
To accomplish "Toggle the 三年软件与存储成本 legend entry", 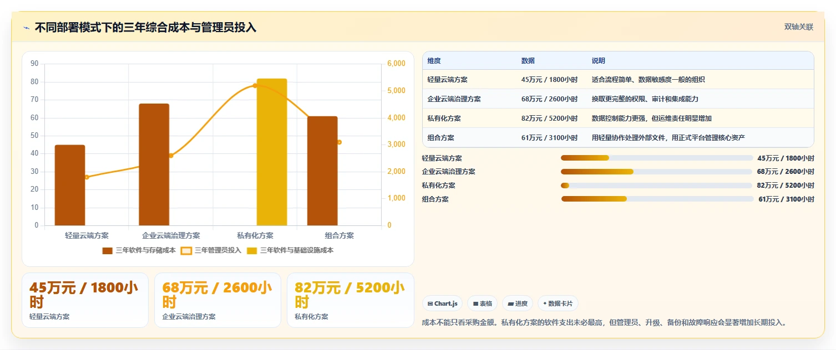I will (x=139, y=250).
